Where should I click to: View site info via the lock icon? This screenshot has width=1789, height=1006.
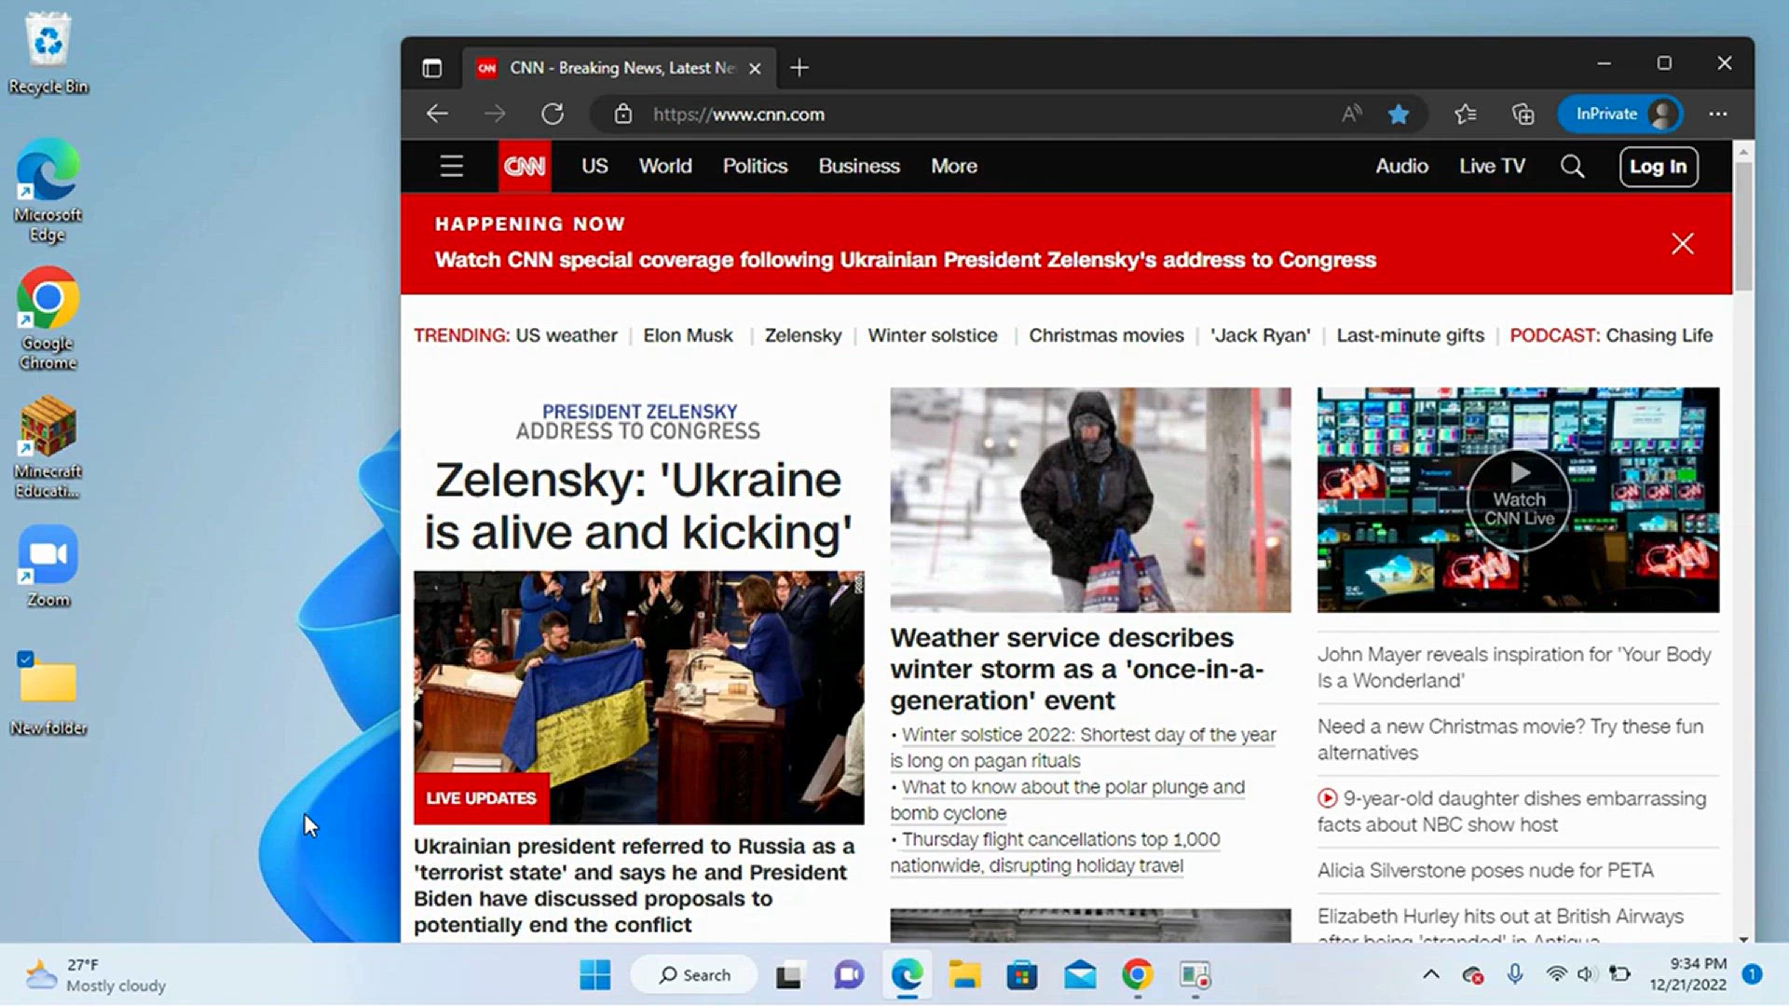point(623,114)
